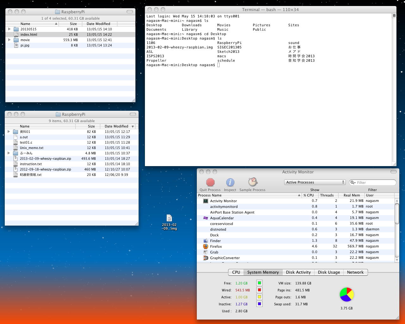
Task: Click the green Free memory color swatch
Action: 259,283
